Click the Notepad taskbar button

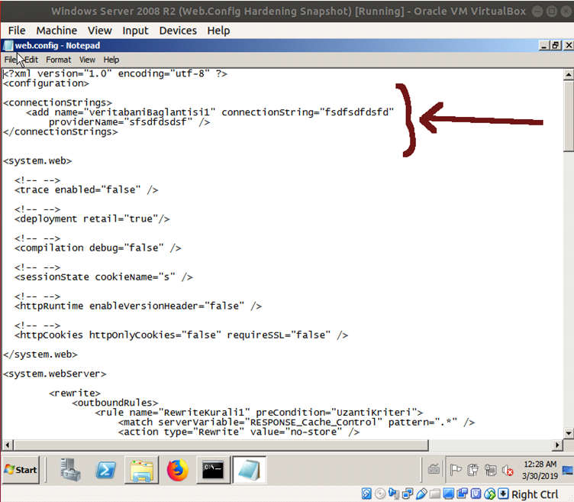coord(249,469)
